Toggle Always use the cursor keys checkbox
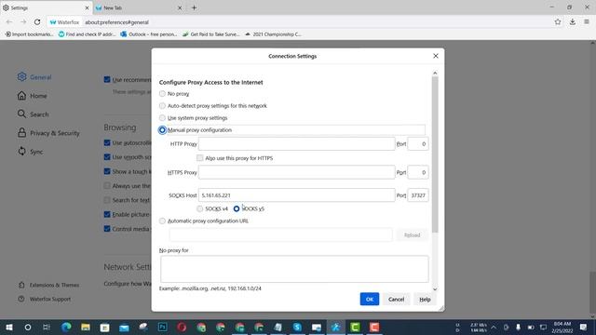 click(x=107, y=186)
